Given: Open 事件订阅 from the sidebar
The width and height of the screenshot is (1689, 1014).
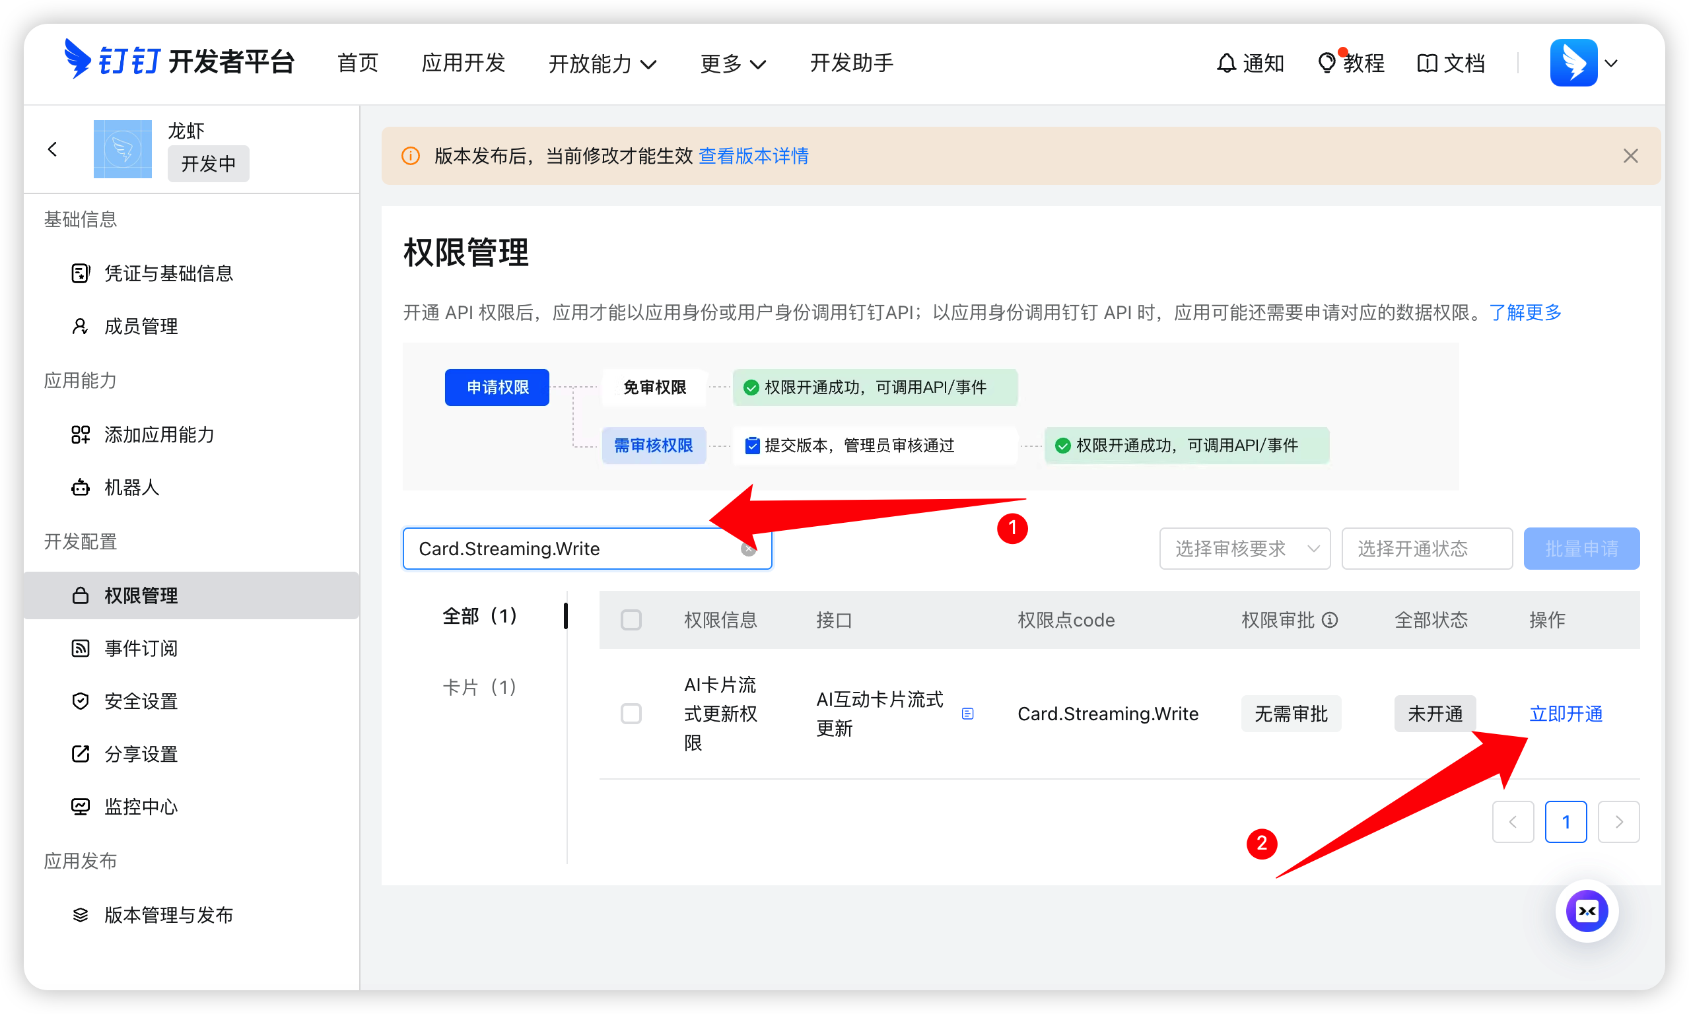Looking at the screenshot, I should pyautogui.click(x=141, y=648).
